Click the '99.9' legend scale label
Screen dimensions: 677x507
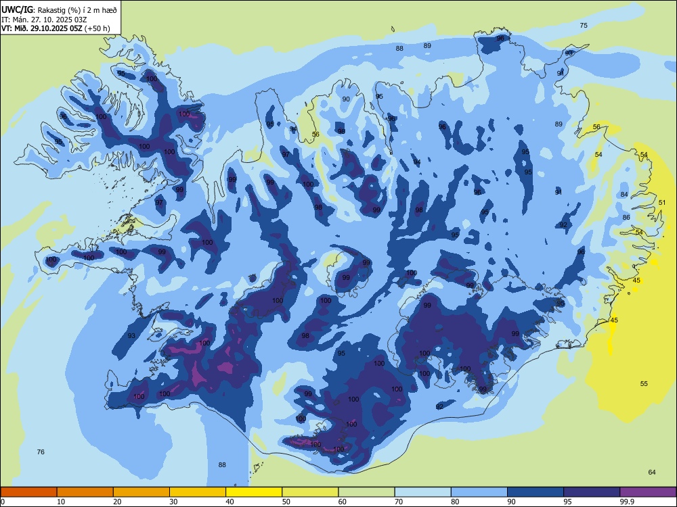pos(627,502)
